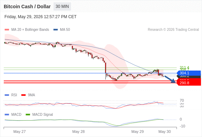Click the RSI 70 level label
The image size is (202, 137).
182,100
